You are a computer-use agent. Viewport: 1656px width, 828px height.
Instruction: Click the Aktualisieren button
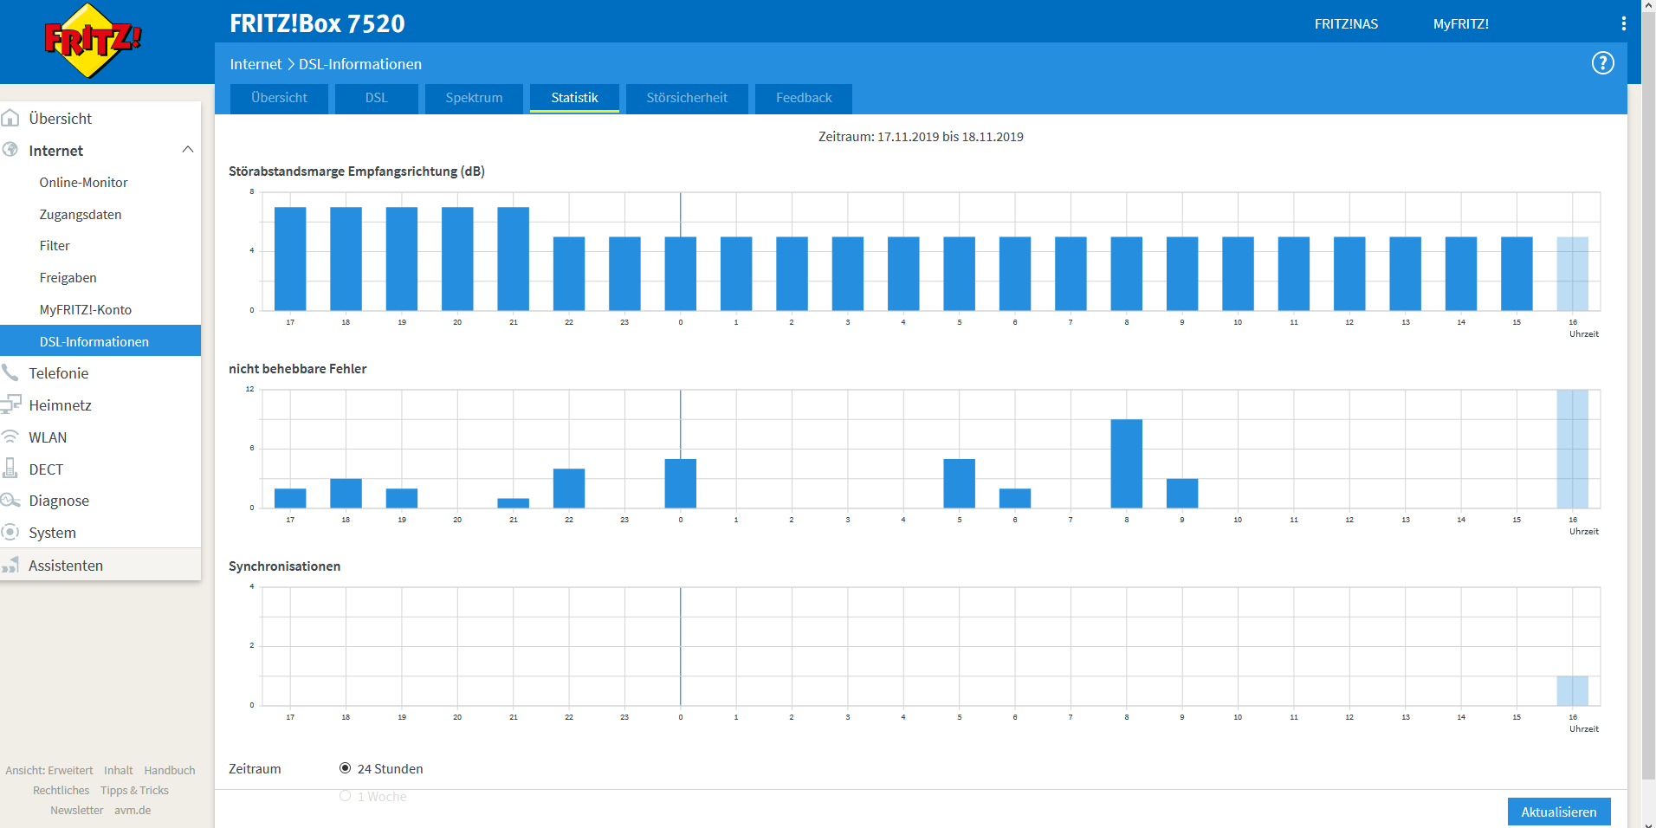point(1559,812)
